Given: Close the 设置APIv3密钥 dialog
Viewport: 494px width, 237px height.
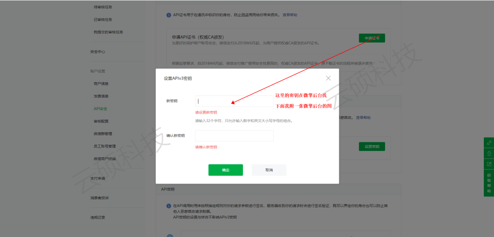Looking at the screenshot, I should [x=328, y=78].
